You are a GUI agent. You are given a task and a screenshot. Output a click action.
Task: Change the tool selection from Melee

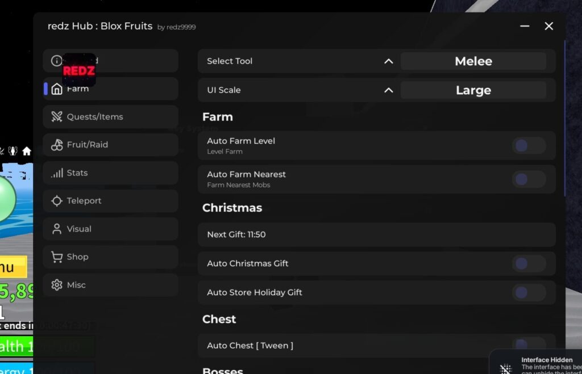pyautogui.click(x=473, y=61)
